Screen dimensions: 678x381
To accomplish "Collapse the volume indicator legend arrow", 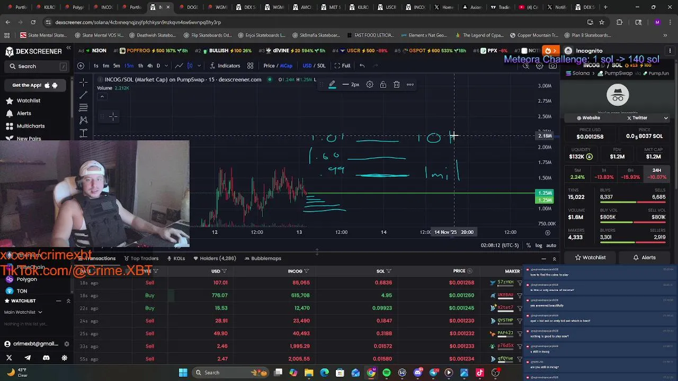I will point(102,96).
